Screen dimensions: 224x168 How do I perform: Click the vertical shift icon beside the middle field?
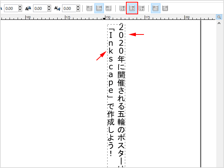[x=28, y=8]
